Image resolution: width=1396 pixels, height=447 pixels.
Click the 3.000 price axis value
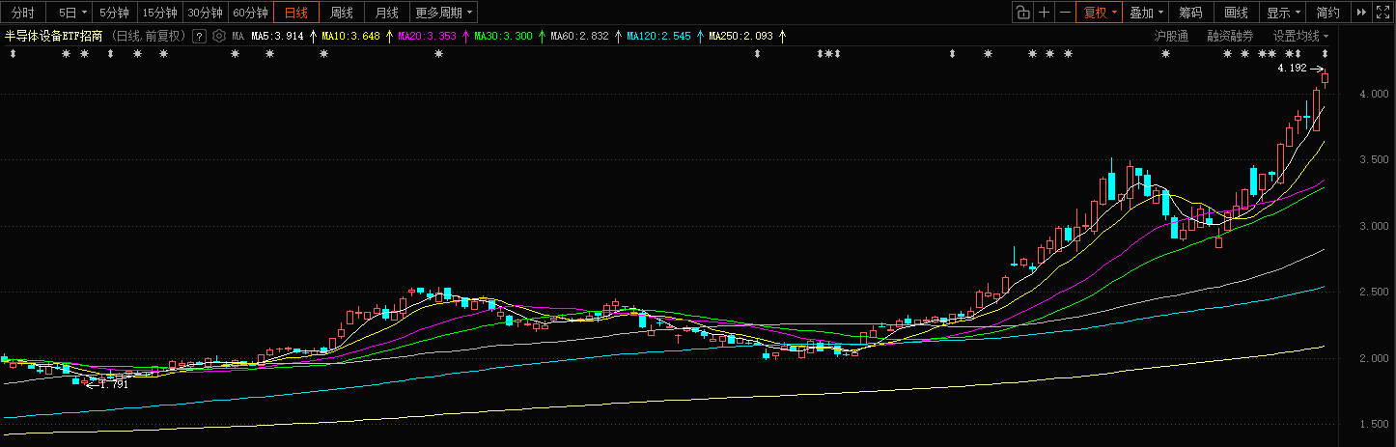1374,226
